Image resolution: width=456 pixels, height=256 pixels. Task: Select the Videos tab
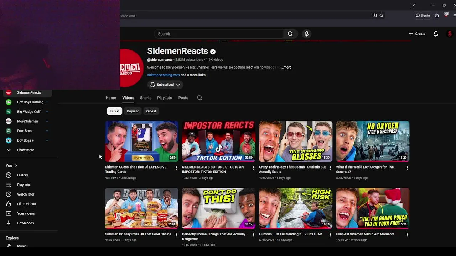pos(128,98)
